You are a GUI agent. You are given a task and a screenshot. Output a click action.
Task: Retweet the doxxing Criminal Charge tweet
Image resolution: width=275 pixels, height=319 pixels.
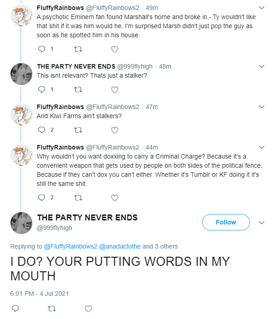[78, 198]
